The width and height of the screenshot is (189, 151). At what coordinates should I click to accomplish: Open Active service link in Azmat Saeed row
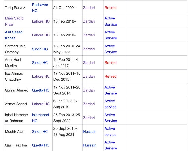[110, 104]
